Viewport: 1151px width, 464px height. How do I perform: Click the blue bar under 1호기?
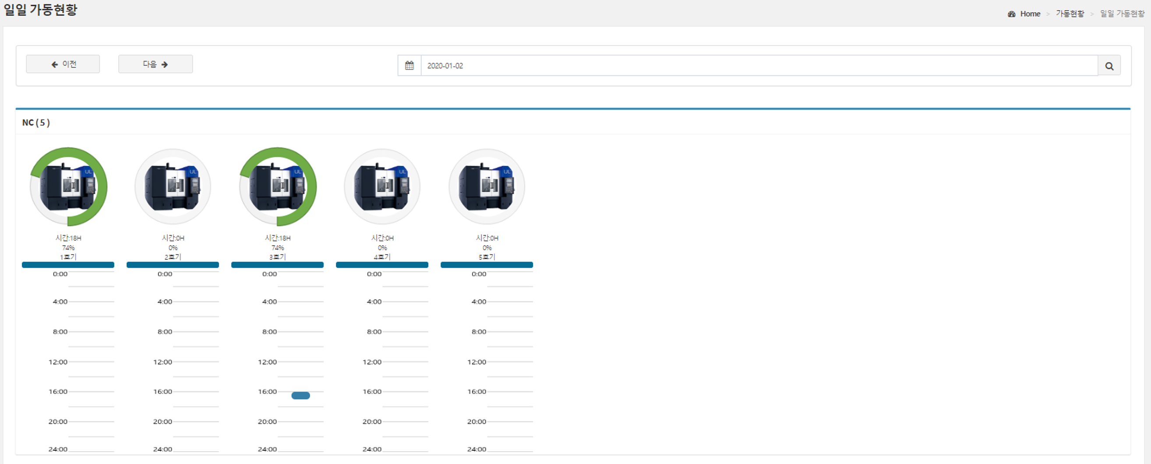68,265
